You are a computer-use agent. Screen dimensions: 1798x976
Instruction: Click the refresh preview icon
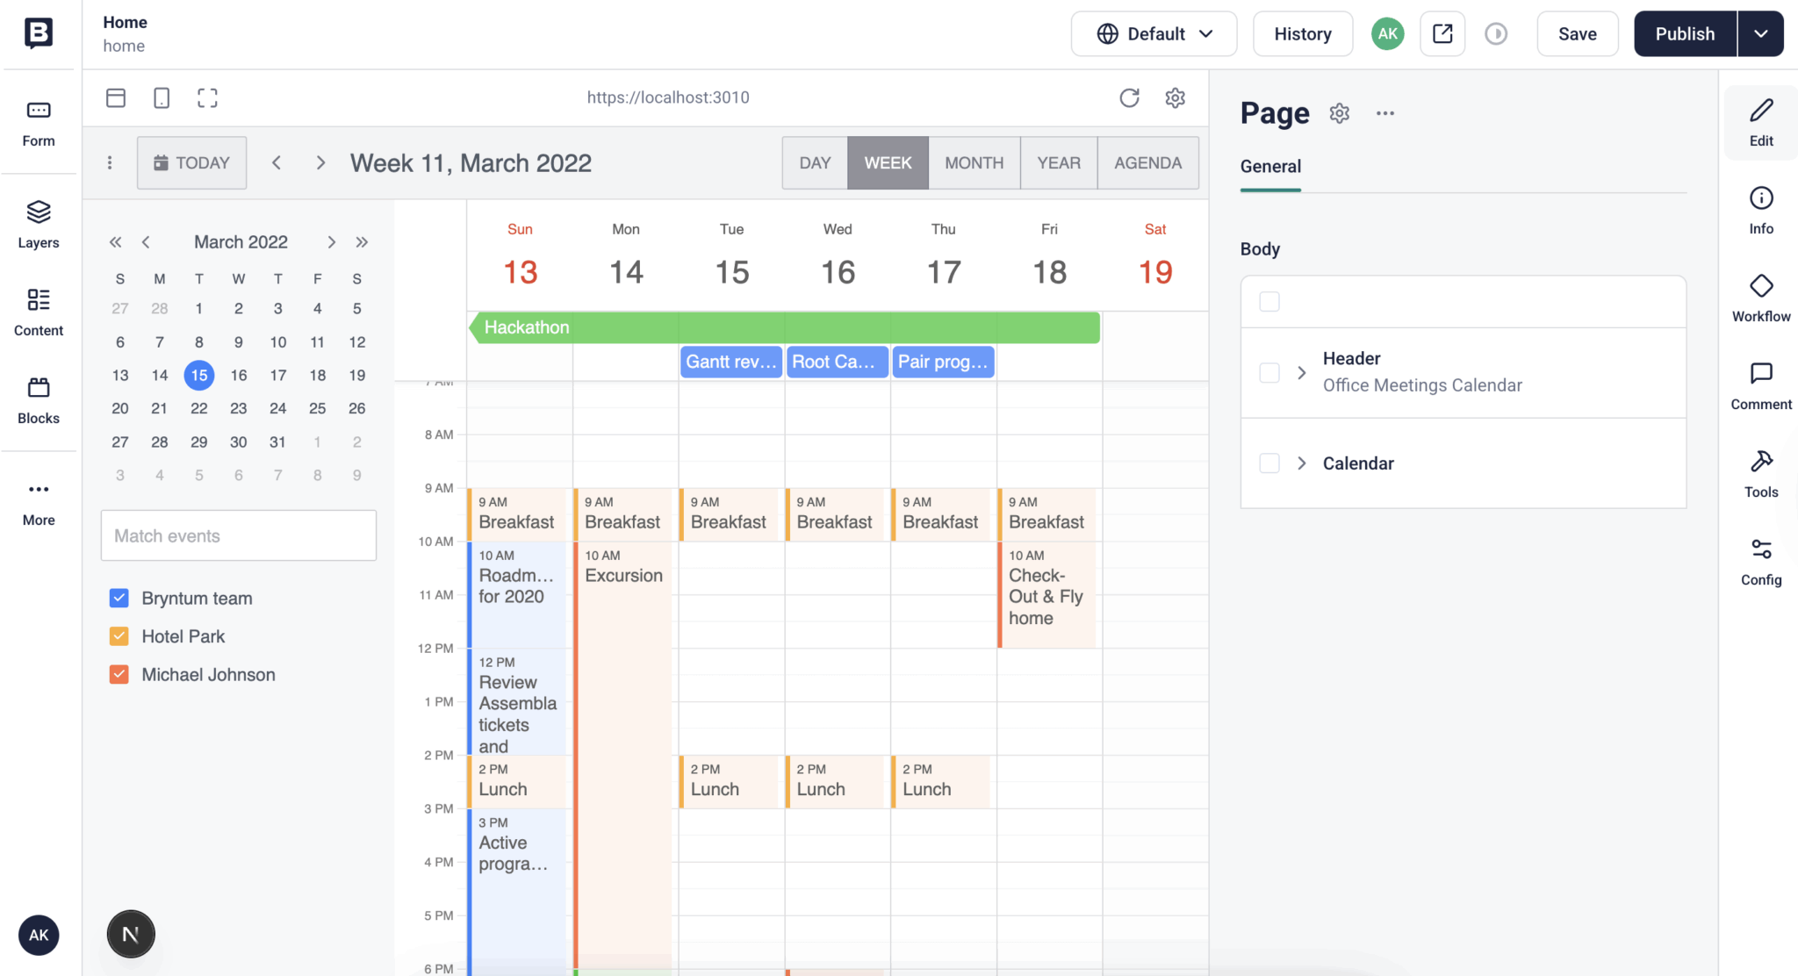pyautogui.click(x=1129, y=97)
